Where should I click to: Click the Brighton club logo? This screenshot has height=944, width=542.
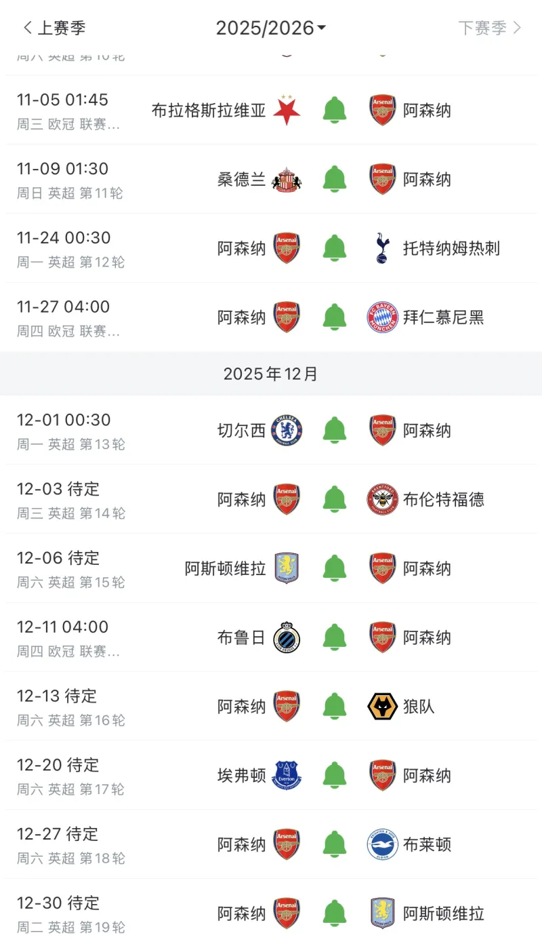pyautogui.click(x=383, y=844)
